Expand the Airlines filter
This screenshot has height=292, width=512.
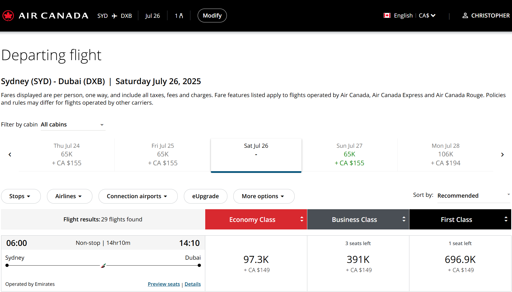(69, 196)
